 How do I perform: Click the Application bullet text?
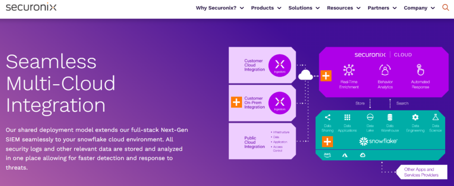(280, 142)
